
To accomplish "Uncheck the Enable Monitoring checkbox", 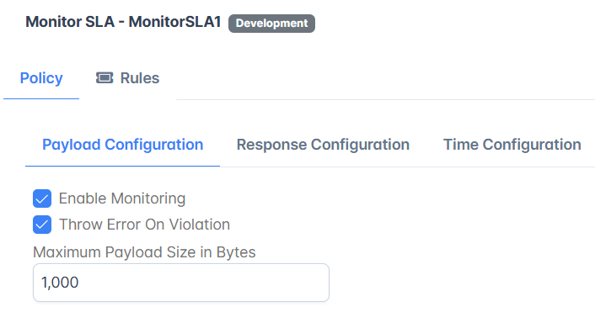I will [42, 198].
